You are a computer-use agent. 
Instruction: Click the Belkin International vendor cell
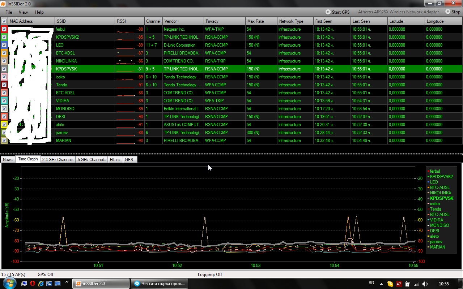tap(183, 109)
